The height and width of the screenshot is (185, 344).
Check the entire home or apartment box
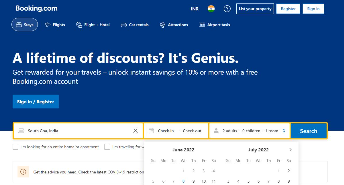(15, 147)
